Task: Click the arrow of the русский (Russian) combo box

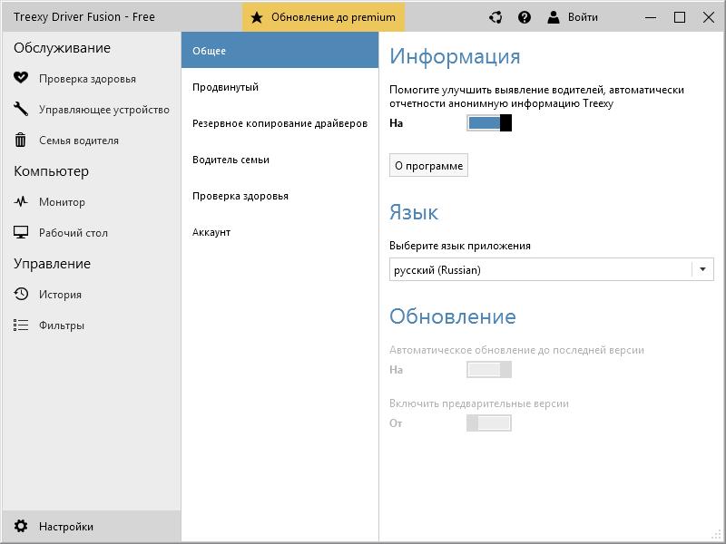Action: click(702, 269)
